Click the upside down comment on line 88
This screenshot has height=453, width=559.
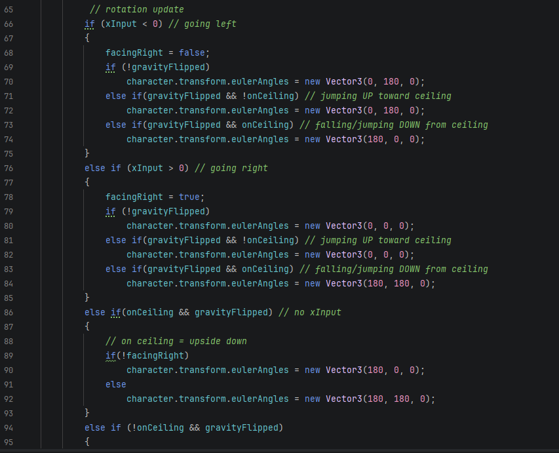click(x=176, y=341)
